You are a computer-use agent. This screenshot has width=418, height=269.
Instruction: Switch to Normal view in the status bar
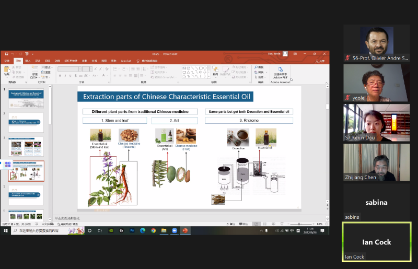[x=256, y=224]
